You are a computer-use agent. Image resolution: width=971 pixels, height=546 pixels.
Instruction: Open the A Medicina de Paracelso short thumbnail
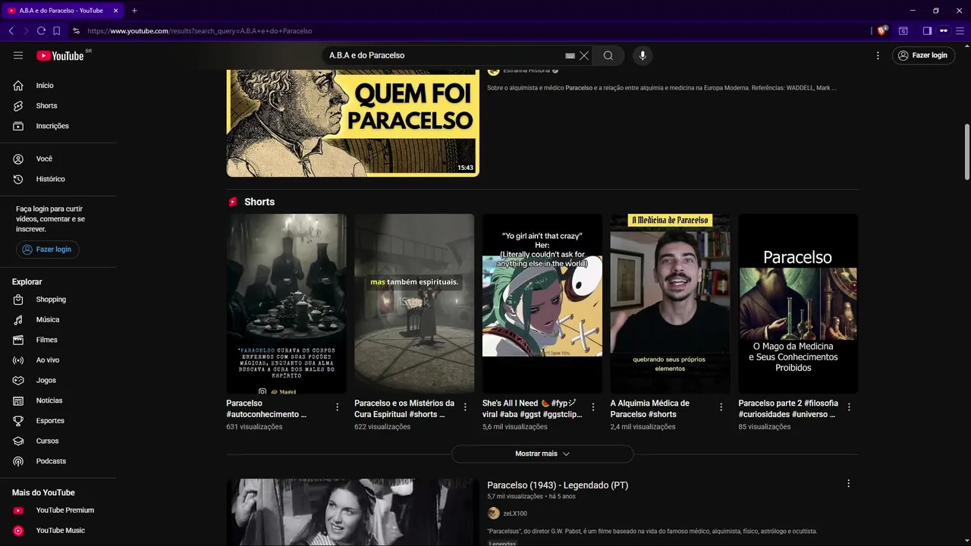671,303
